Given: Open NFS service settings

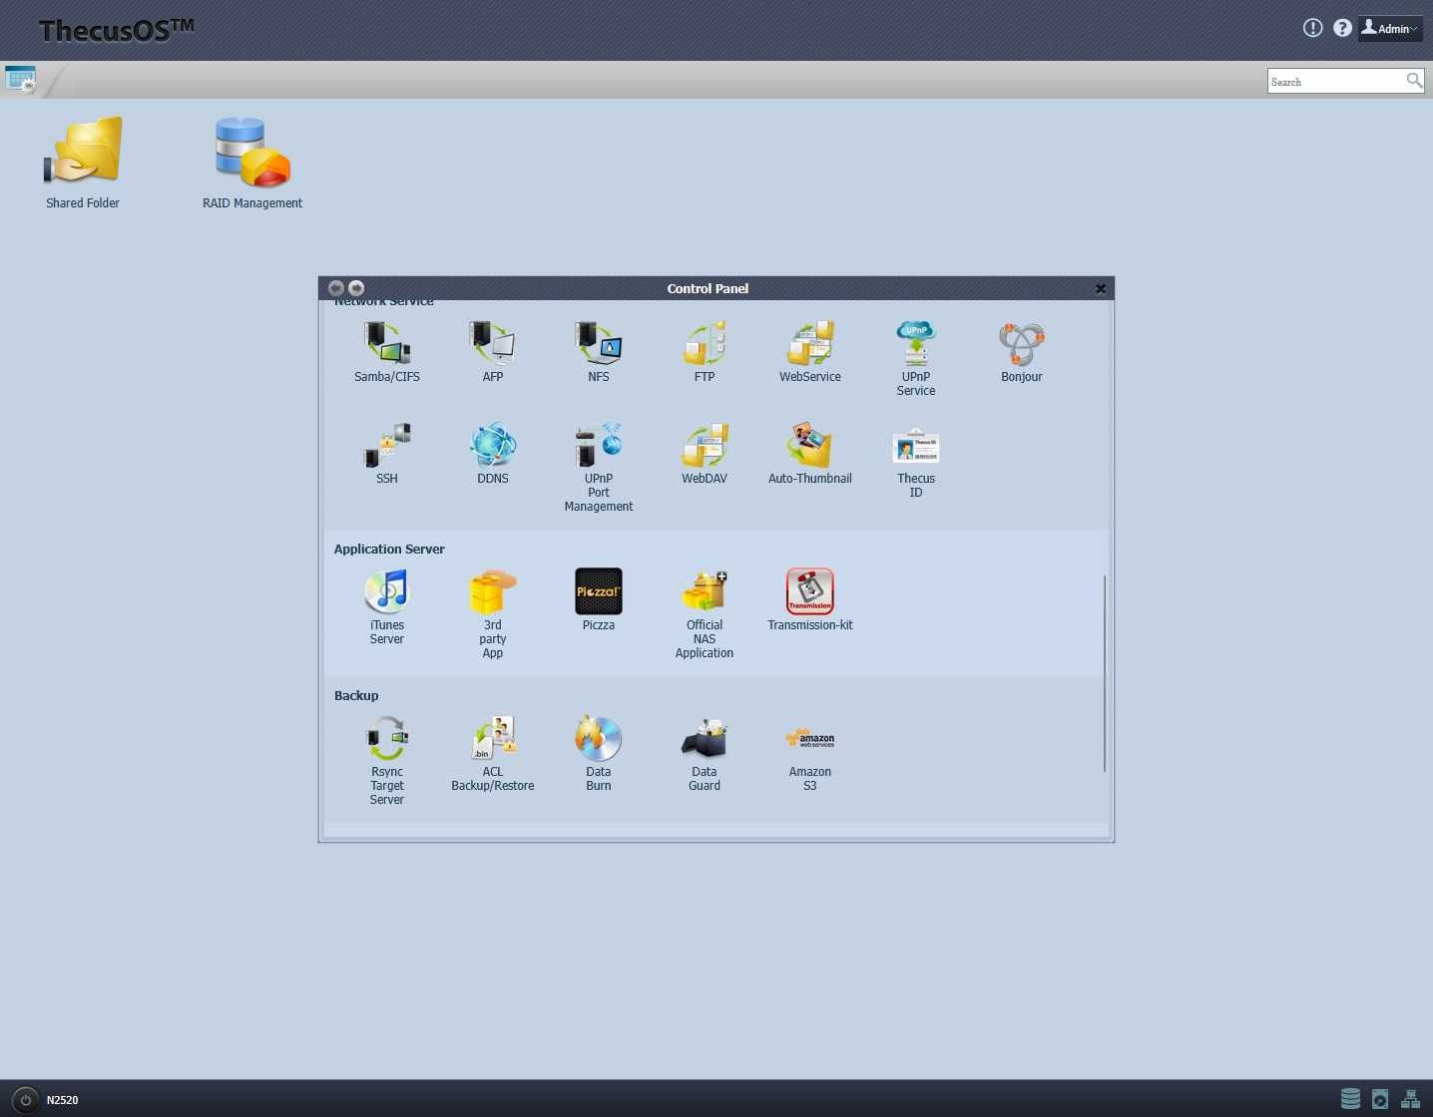Looking at the screenshot, I should (x=599, y=351).
